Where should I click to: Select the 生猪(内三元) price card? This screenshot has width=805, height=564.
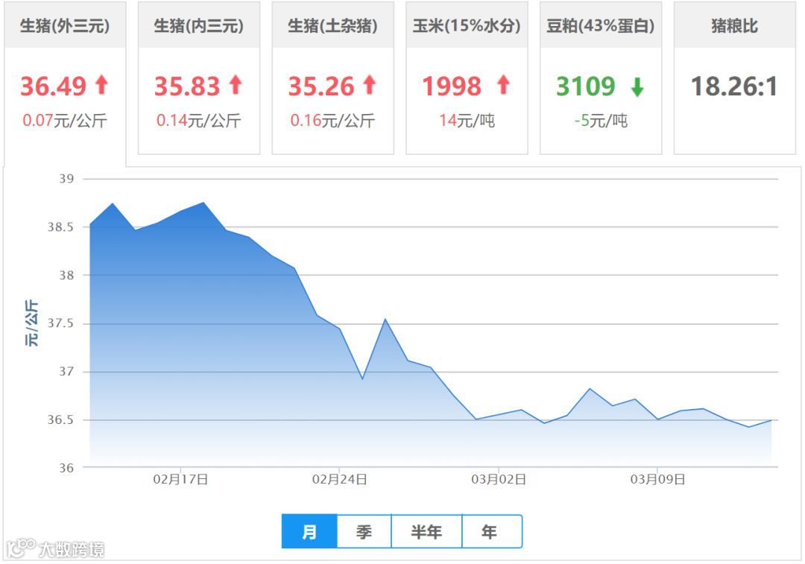[199, 77]
